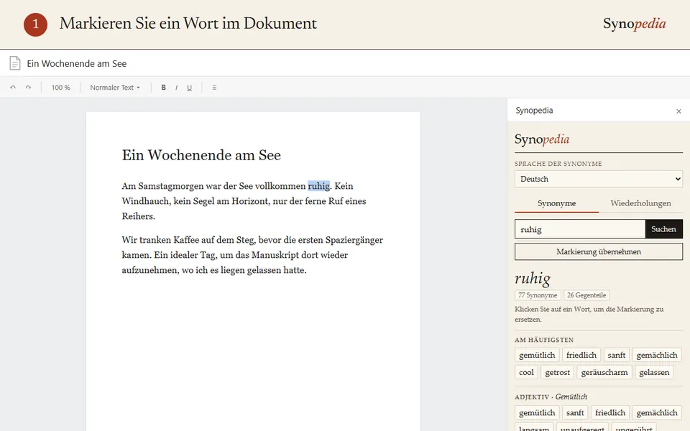Choose friedlich under Am häufigsten
Image resolution: width=690 pixels, height=431 pixels.
pos(581,355)
